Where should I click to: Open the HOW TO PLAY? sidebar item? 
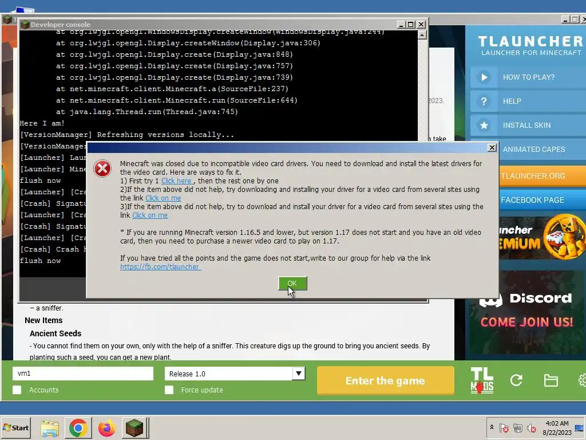[528, 77]
